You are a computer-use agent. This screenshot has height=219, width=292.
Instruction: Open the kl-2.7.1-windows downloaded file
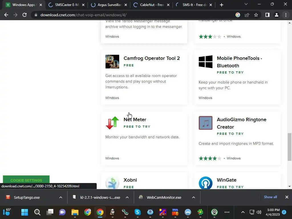click(x=100, y=197)
